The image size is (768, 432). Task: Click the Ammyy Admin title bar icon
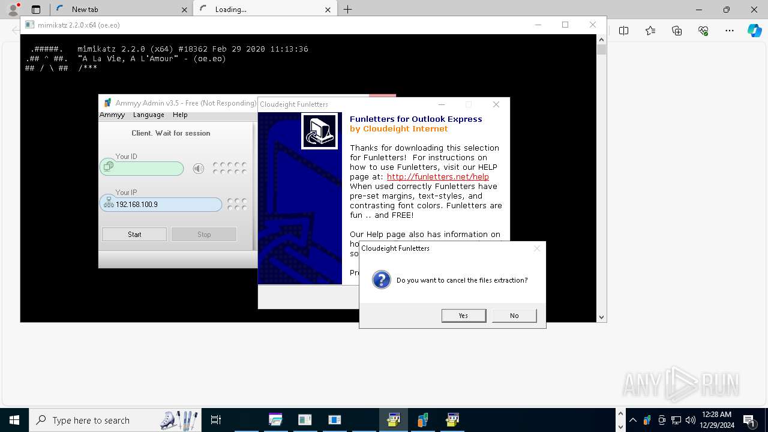tap(107, 103)
